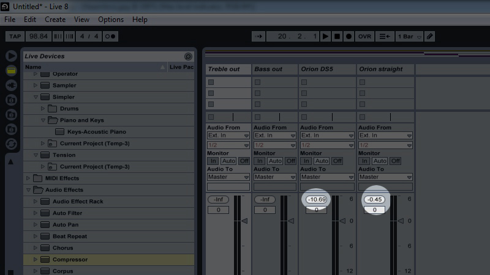Open the Hot-Swap browser icon
Image resolution: width=490 pixels, height=275 pixels.
point(11,144)
